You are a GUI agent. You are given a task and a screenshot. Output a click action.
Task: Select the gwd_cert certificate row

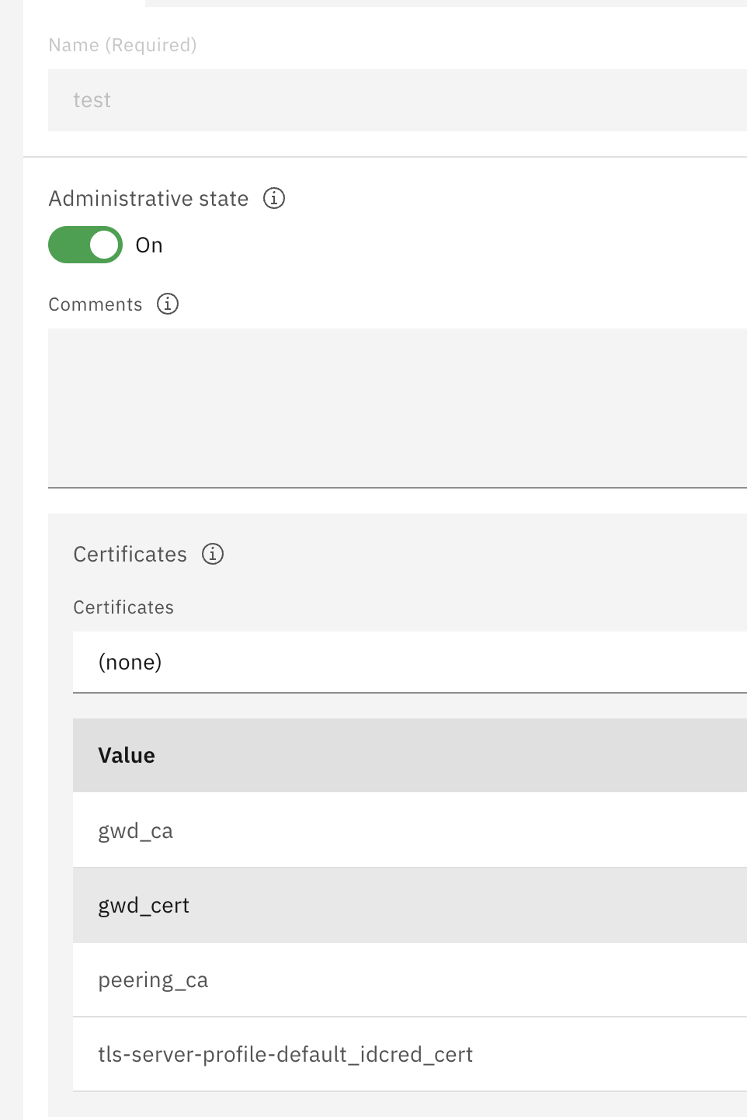[233, 904]
